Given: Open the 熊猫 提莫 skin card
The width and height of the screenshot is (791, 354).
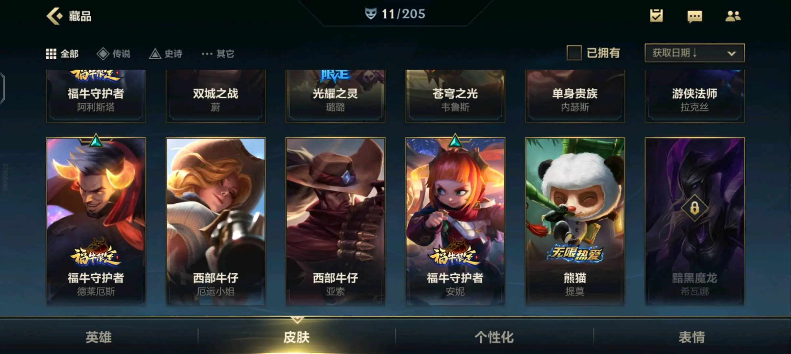Looking at the screenshot, I should pyautogui.click(x=575, y=222).
